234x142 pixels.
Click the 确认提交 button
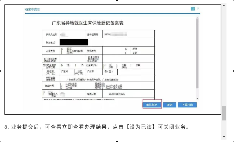click(x=152, y=105)
